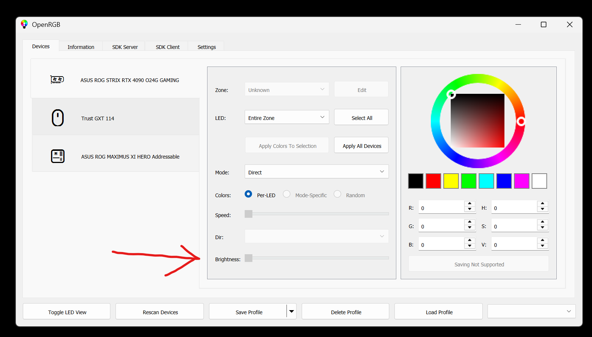
Task: Increase the H value with up arrow
Action: pyautogui.click(x=543, y=203)
